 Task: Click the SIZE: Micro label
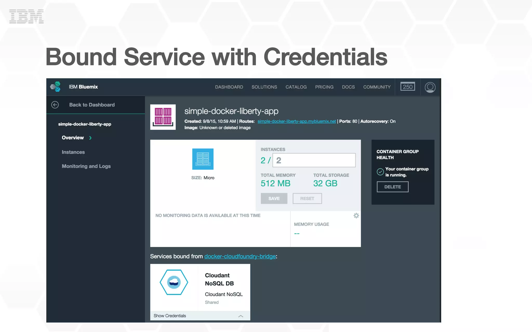(203, 178)
